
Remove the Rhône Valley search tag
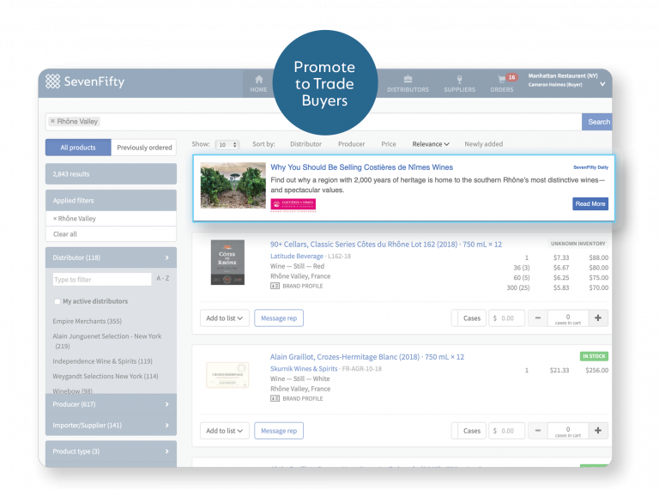[x=52, y=121]
